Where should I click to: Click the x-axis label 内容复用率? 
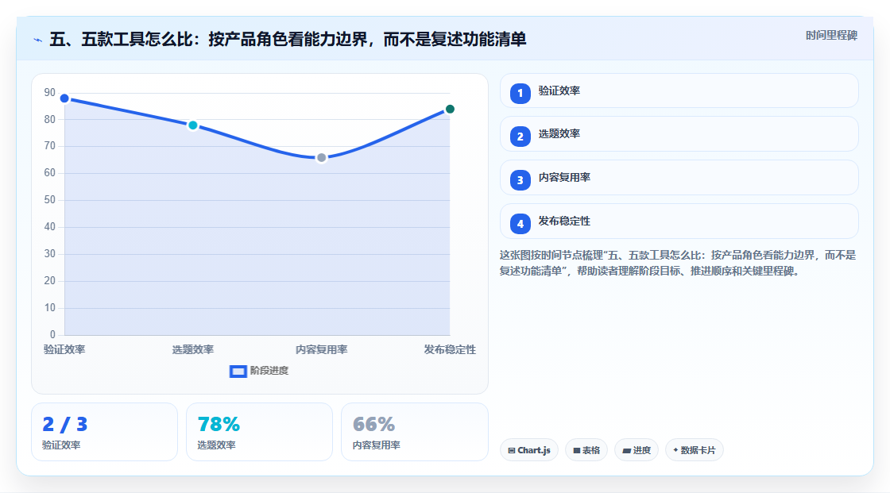(321, 349)
